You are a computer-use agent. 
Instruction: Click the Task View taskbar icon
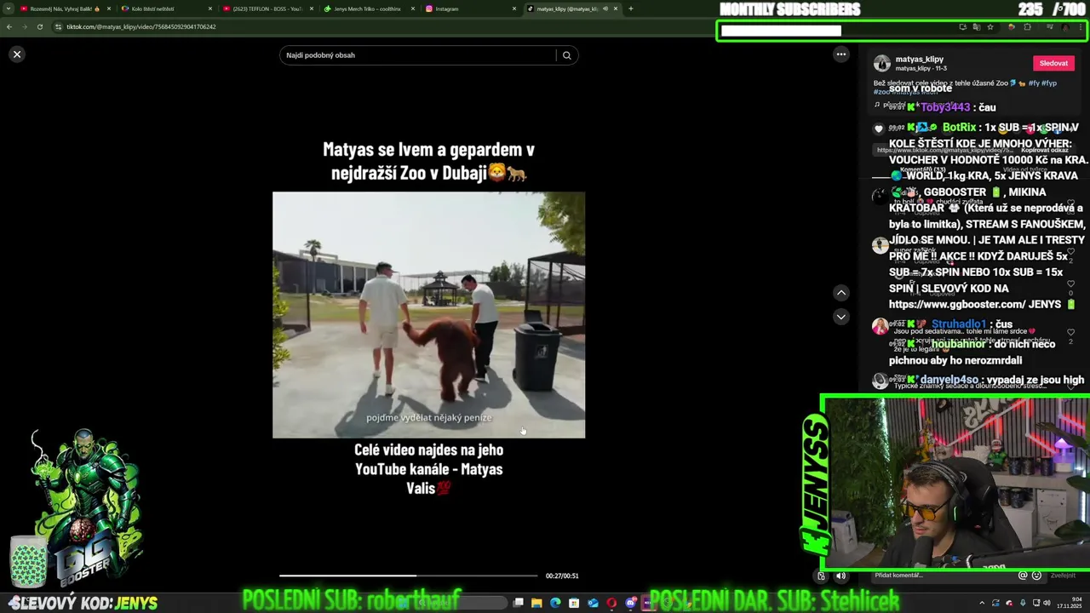pos(518,603)
